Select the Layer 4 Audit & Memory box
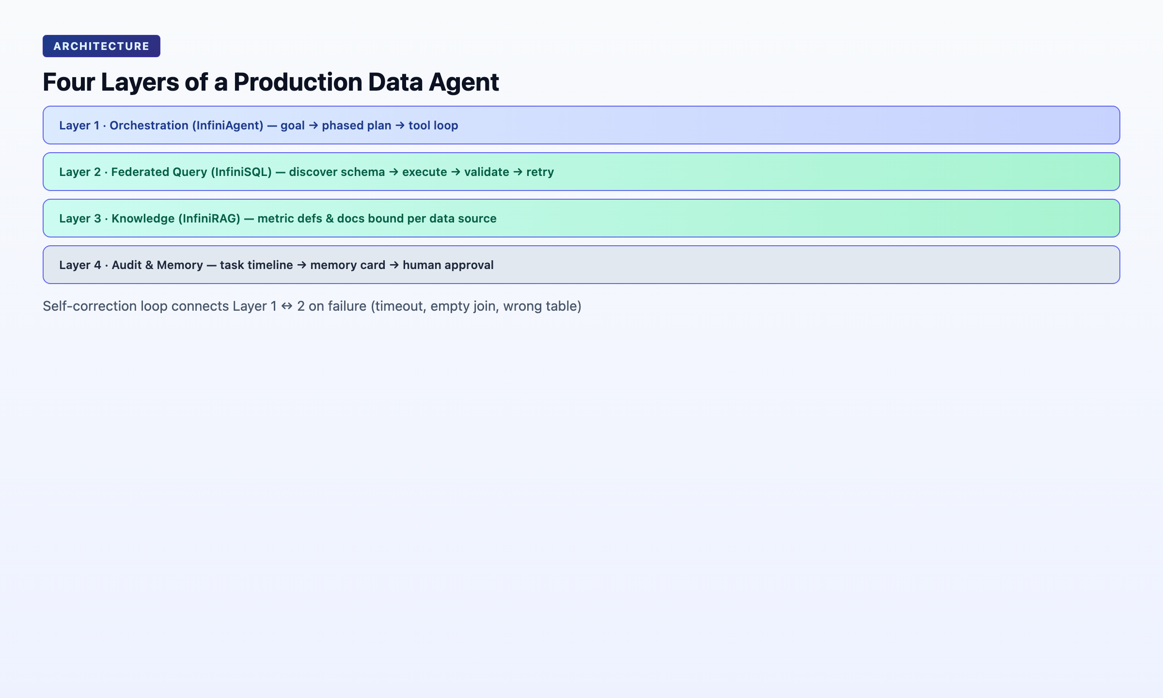This screenshot has width=1163, height=698. pyautogui.click(x=581, y=265)
